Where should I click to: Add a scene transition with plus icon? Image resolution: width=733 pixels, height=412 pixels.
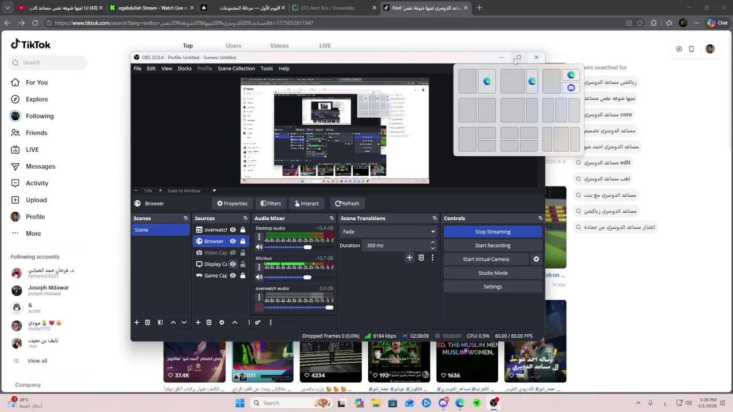click(x=409, y=257)
